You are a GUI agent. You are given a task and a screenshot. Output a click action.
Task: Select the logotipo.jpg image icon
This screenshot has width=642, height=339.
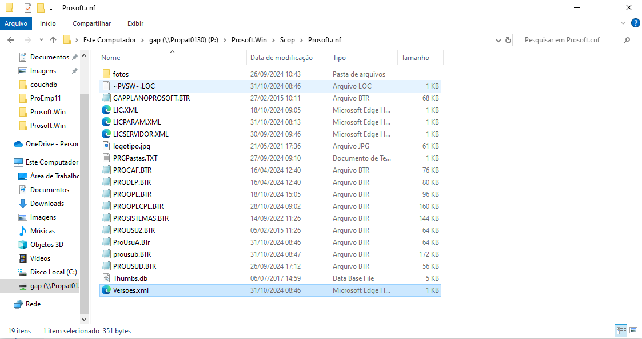tap(106, 146)
